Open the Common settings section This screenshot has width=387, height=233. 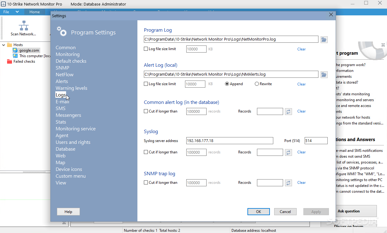pyautogui.click(x=65, y=48)
